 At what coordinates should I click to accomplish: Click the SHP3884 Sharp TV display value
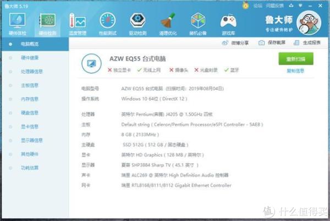pos(159,165)
